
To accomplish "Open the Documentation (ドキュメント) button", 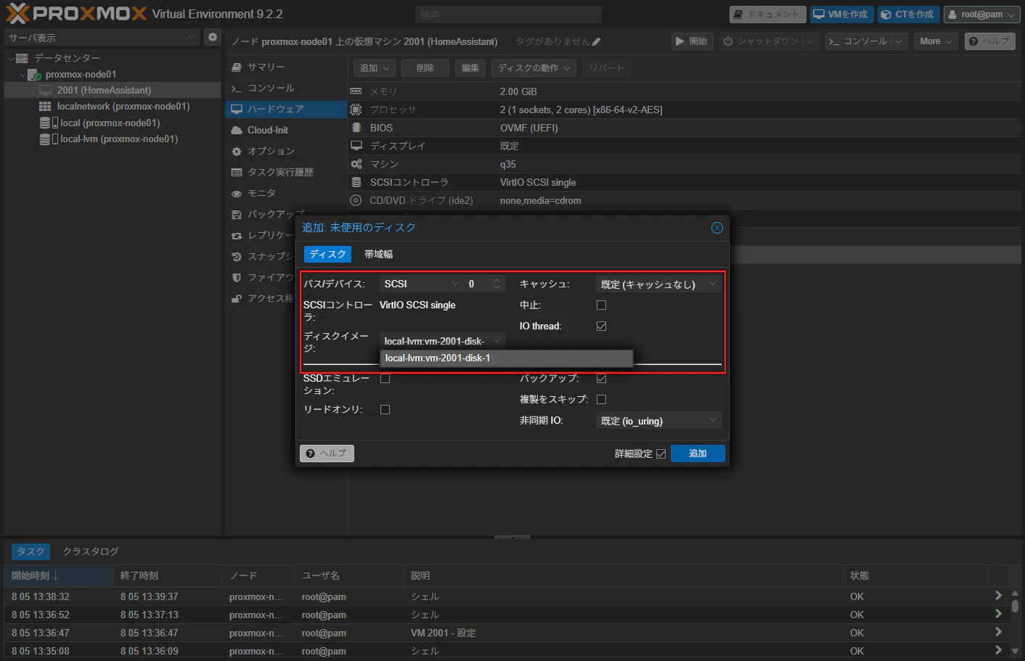I will coord(767,15).
